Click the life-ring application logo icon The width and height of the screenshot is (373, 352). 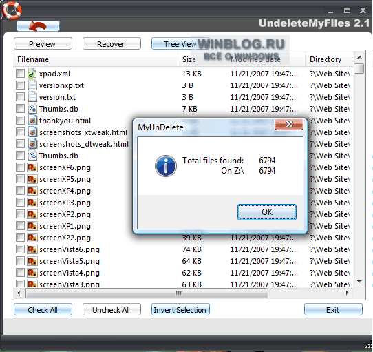(12, 10)
